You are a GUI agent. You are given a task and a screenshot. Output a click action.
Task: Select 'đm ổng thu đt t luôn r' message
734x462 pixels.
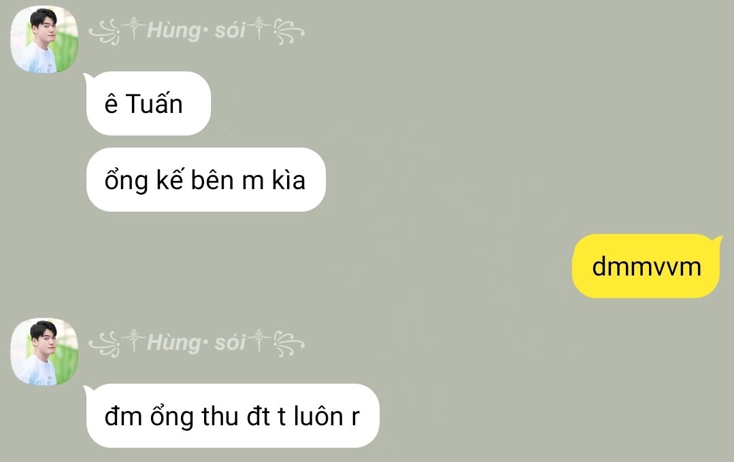231,416
